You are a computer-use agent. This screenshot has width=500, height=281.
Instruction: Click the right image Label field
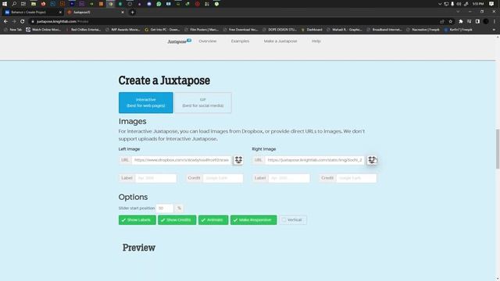[289, 178]
